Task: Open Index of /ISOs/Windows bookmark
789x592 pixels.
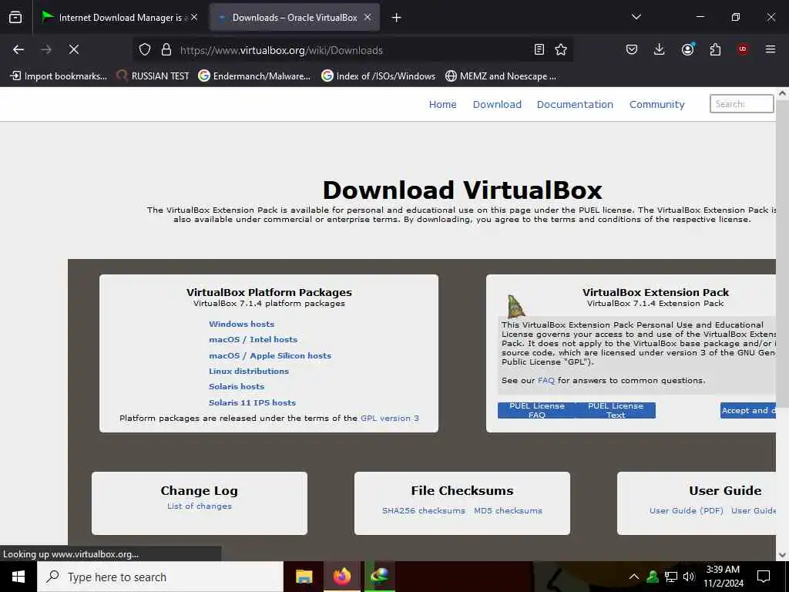Action: click(x=378, y=76)
